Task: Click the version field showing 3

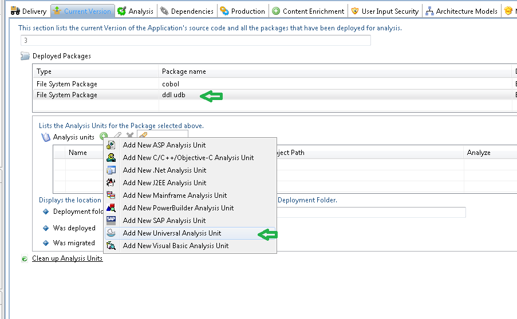Action: 195,40
